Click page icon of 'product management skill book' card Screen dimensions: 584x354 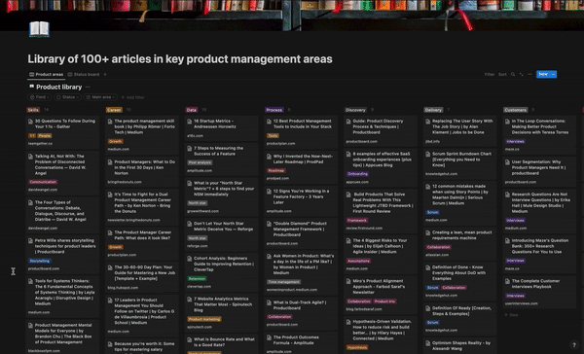pyautogui.click(x=110, y=122)
